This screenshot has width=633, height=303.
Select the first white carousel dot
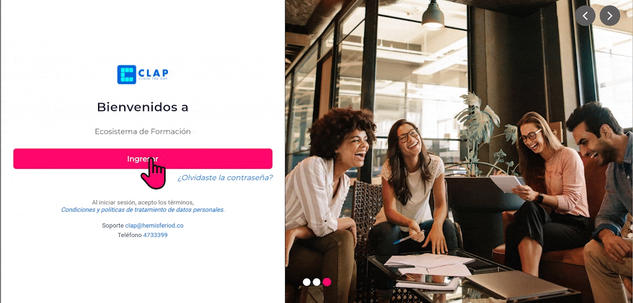(307, 282)
